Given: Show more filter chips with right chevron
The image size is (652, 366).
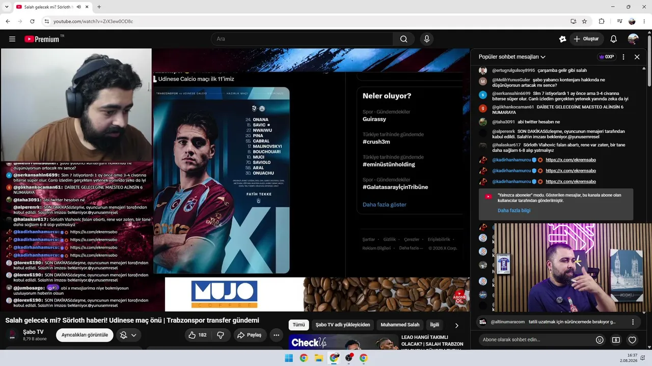Looking at the screenshot, I should point(456,325).
